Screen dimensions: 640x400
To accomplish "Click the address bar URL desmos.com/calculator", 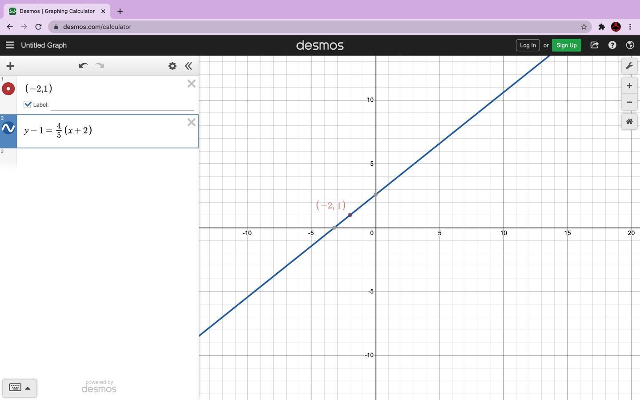I will click(x=97, y=27).
